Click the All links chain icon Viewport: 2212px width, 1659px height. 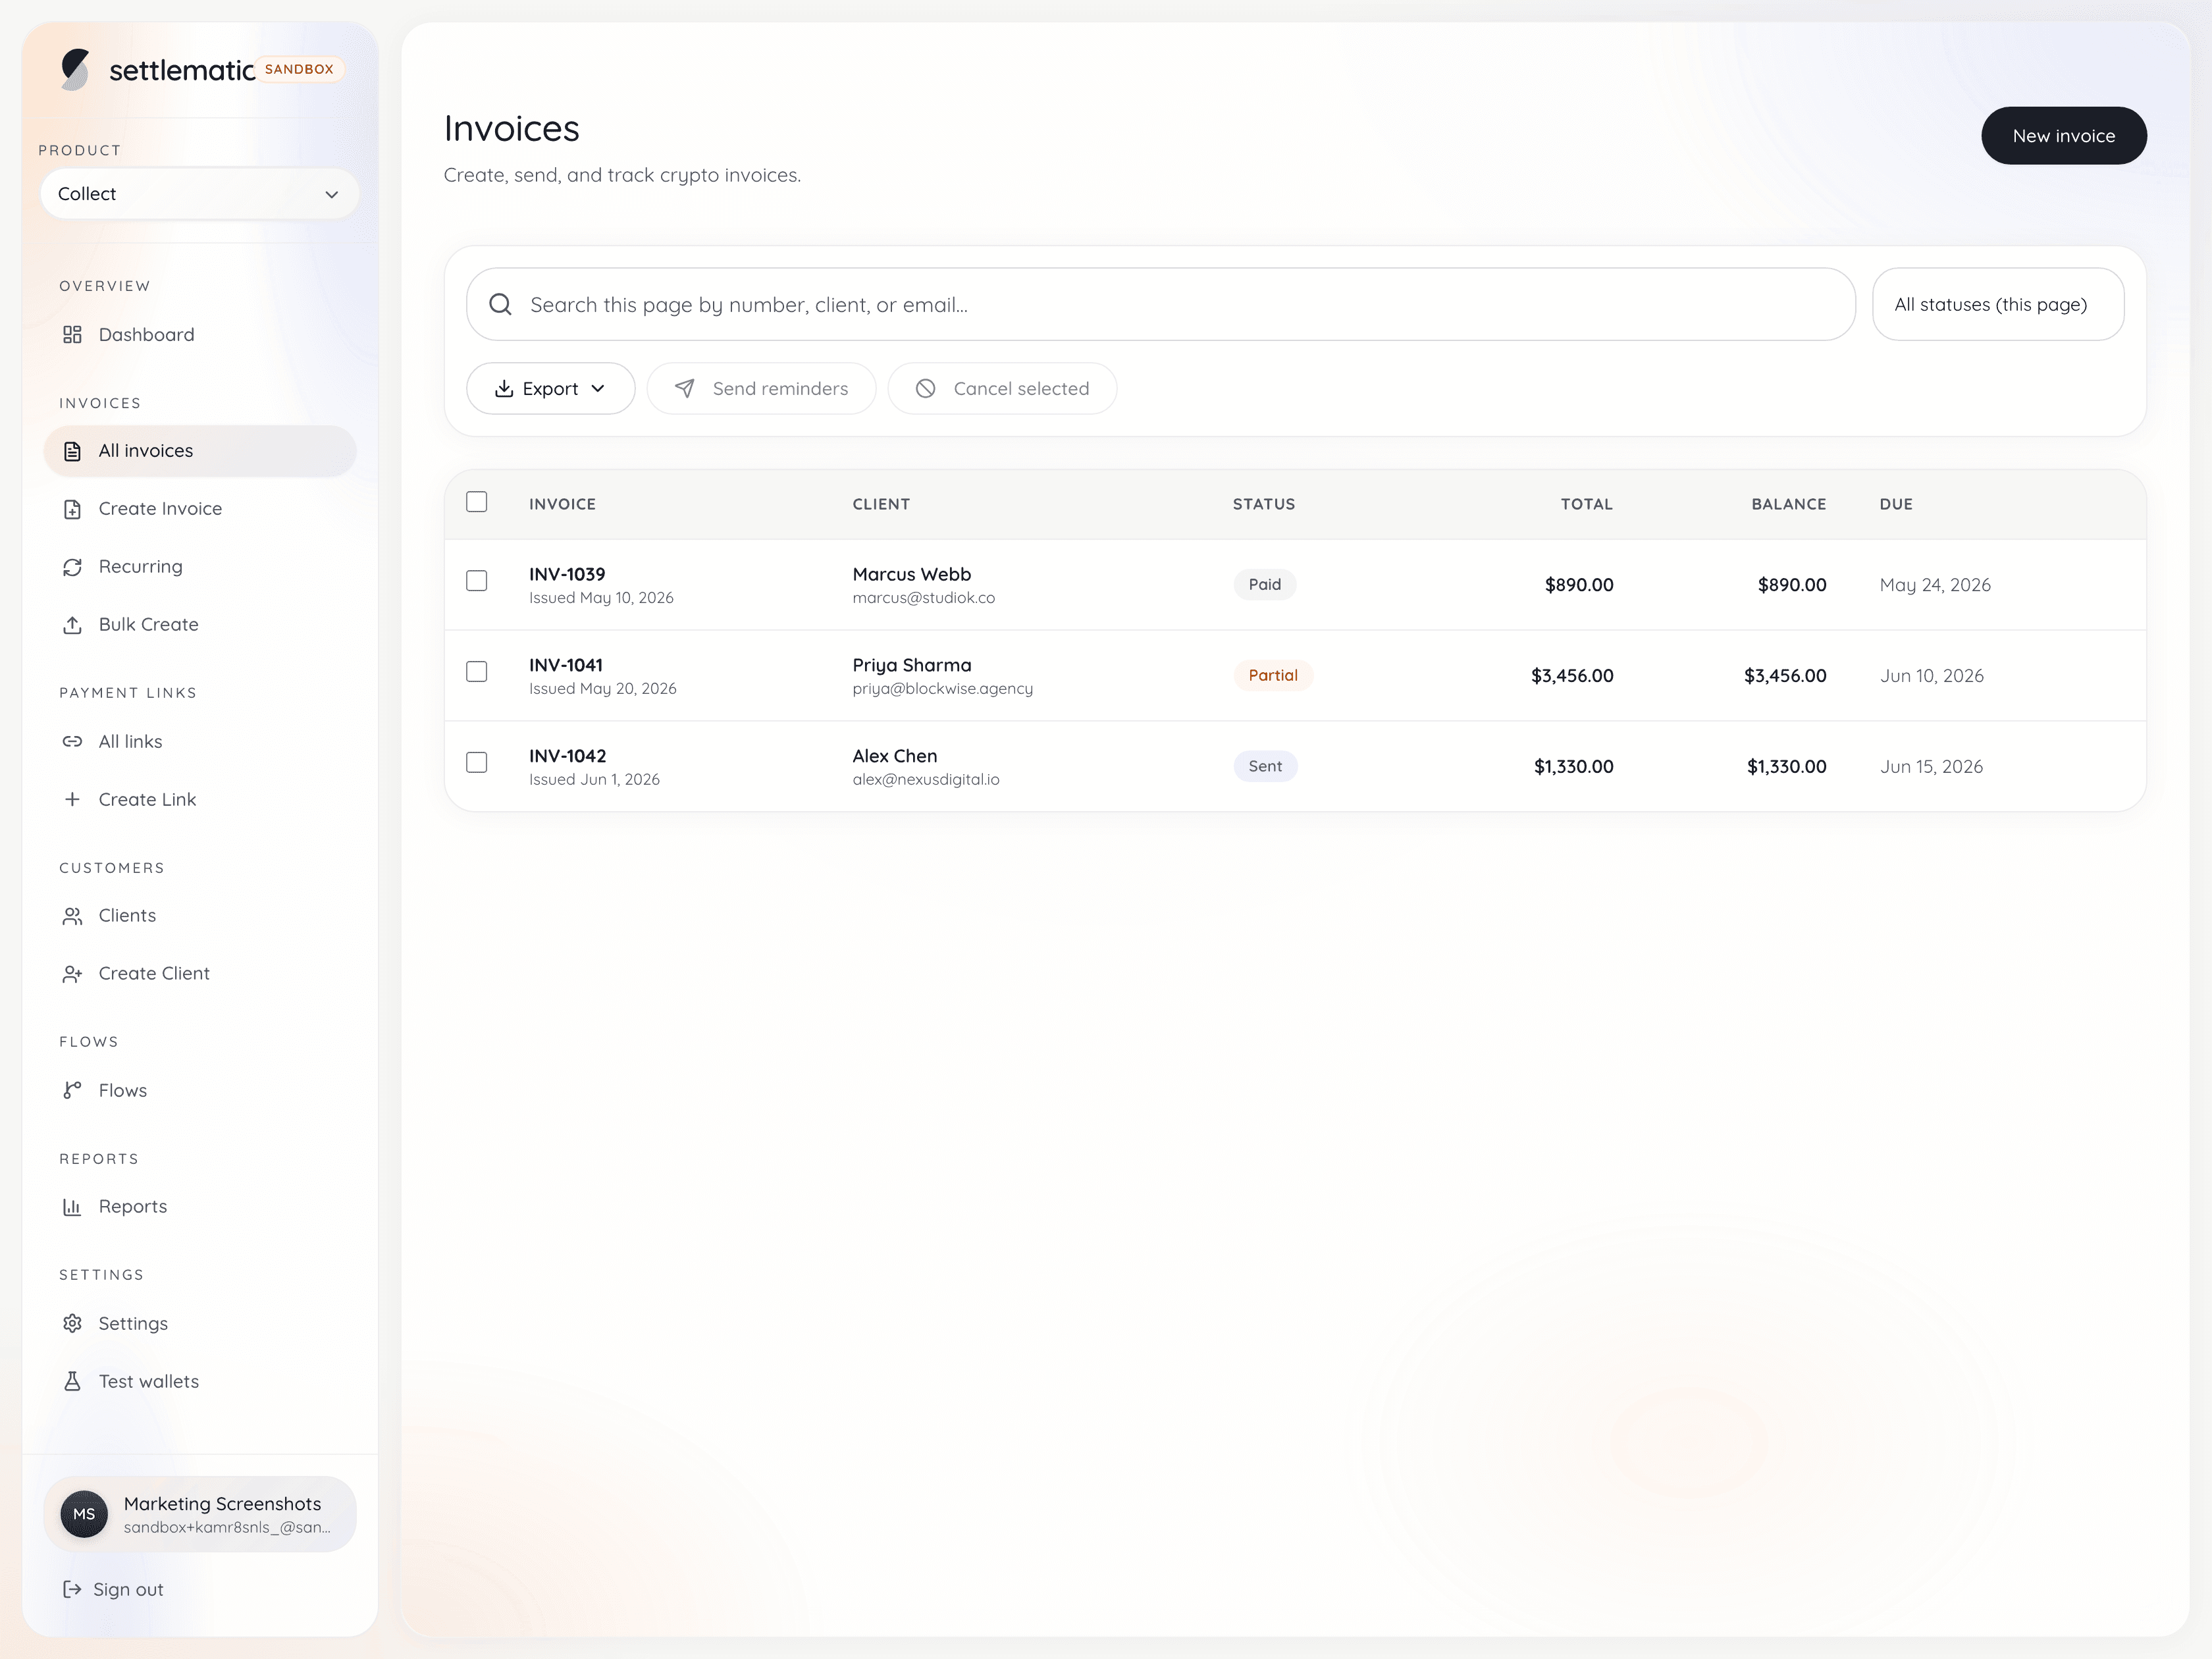point(72,741)
